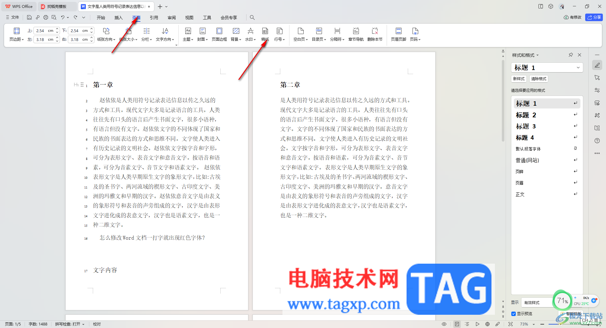Toggle page layout view in status bar

457,324
